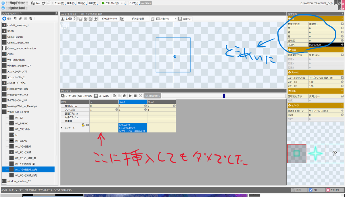Click the trash icon in the sprite list toolbar

(31, 18)
